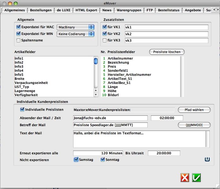The width and height of the screenshot is (220, 189).
Task: Uncheck the für VK2 checkbox
Action: (x=104, y=34)
